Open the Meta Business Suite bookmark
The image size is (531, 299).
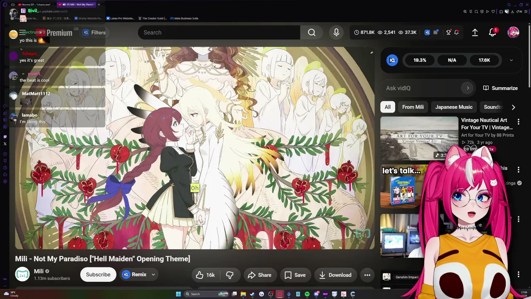(184, 18)
